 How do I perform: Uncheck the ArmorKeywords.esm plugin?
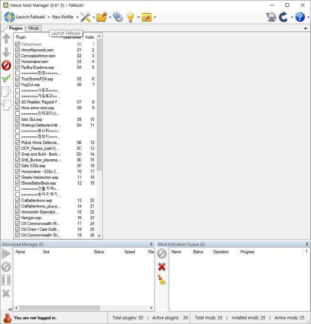pos(18,50)
